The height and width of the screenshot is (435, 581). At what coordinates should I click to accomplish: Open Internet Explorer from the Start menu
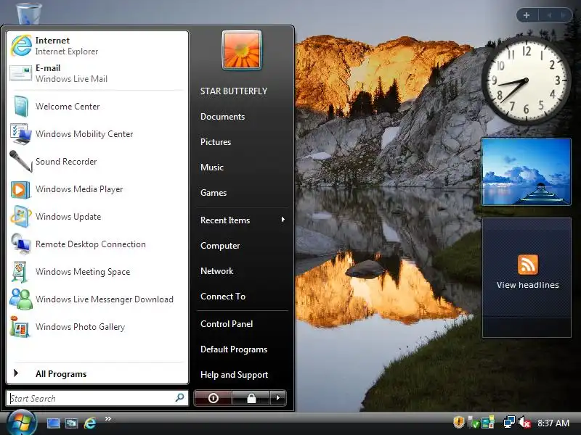click(x=97, y=46)
